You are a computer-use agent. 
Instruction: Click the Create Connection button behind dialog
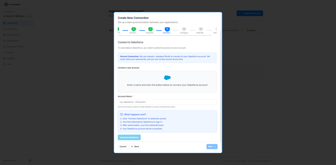[250, 13]
